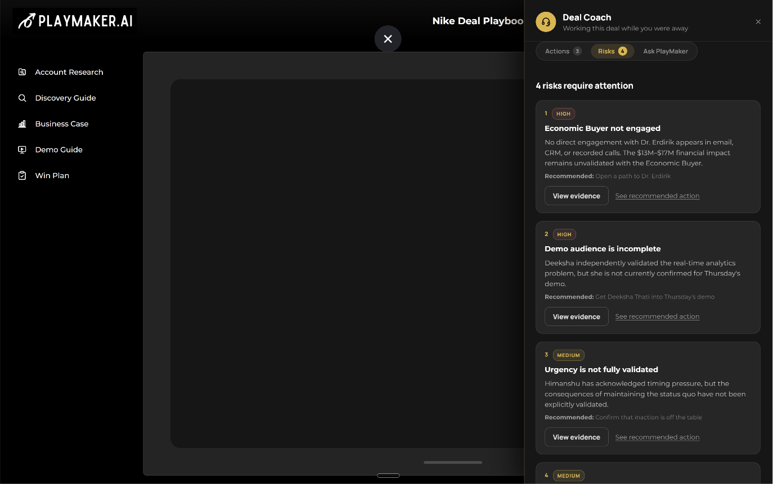View evidence for Urgency is not fully validated

pos(577,437)
